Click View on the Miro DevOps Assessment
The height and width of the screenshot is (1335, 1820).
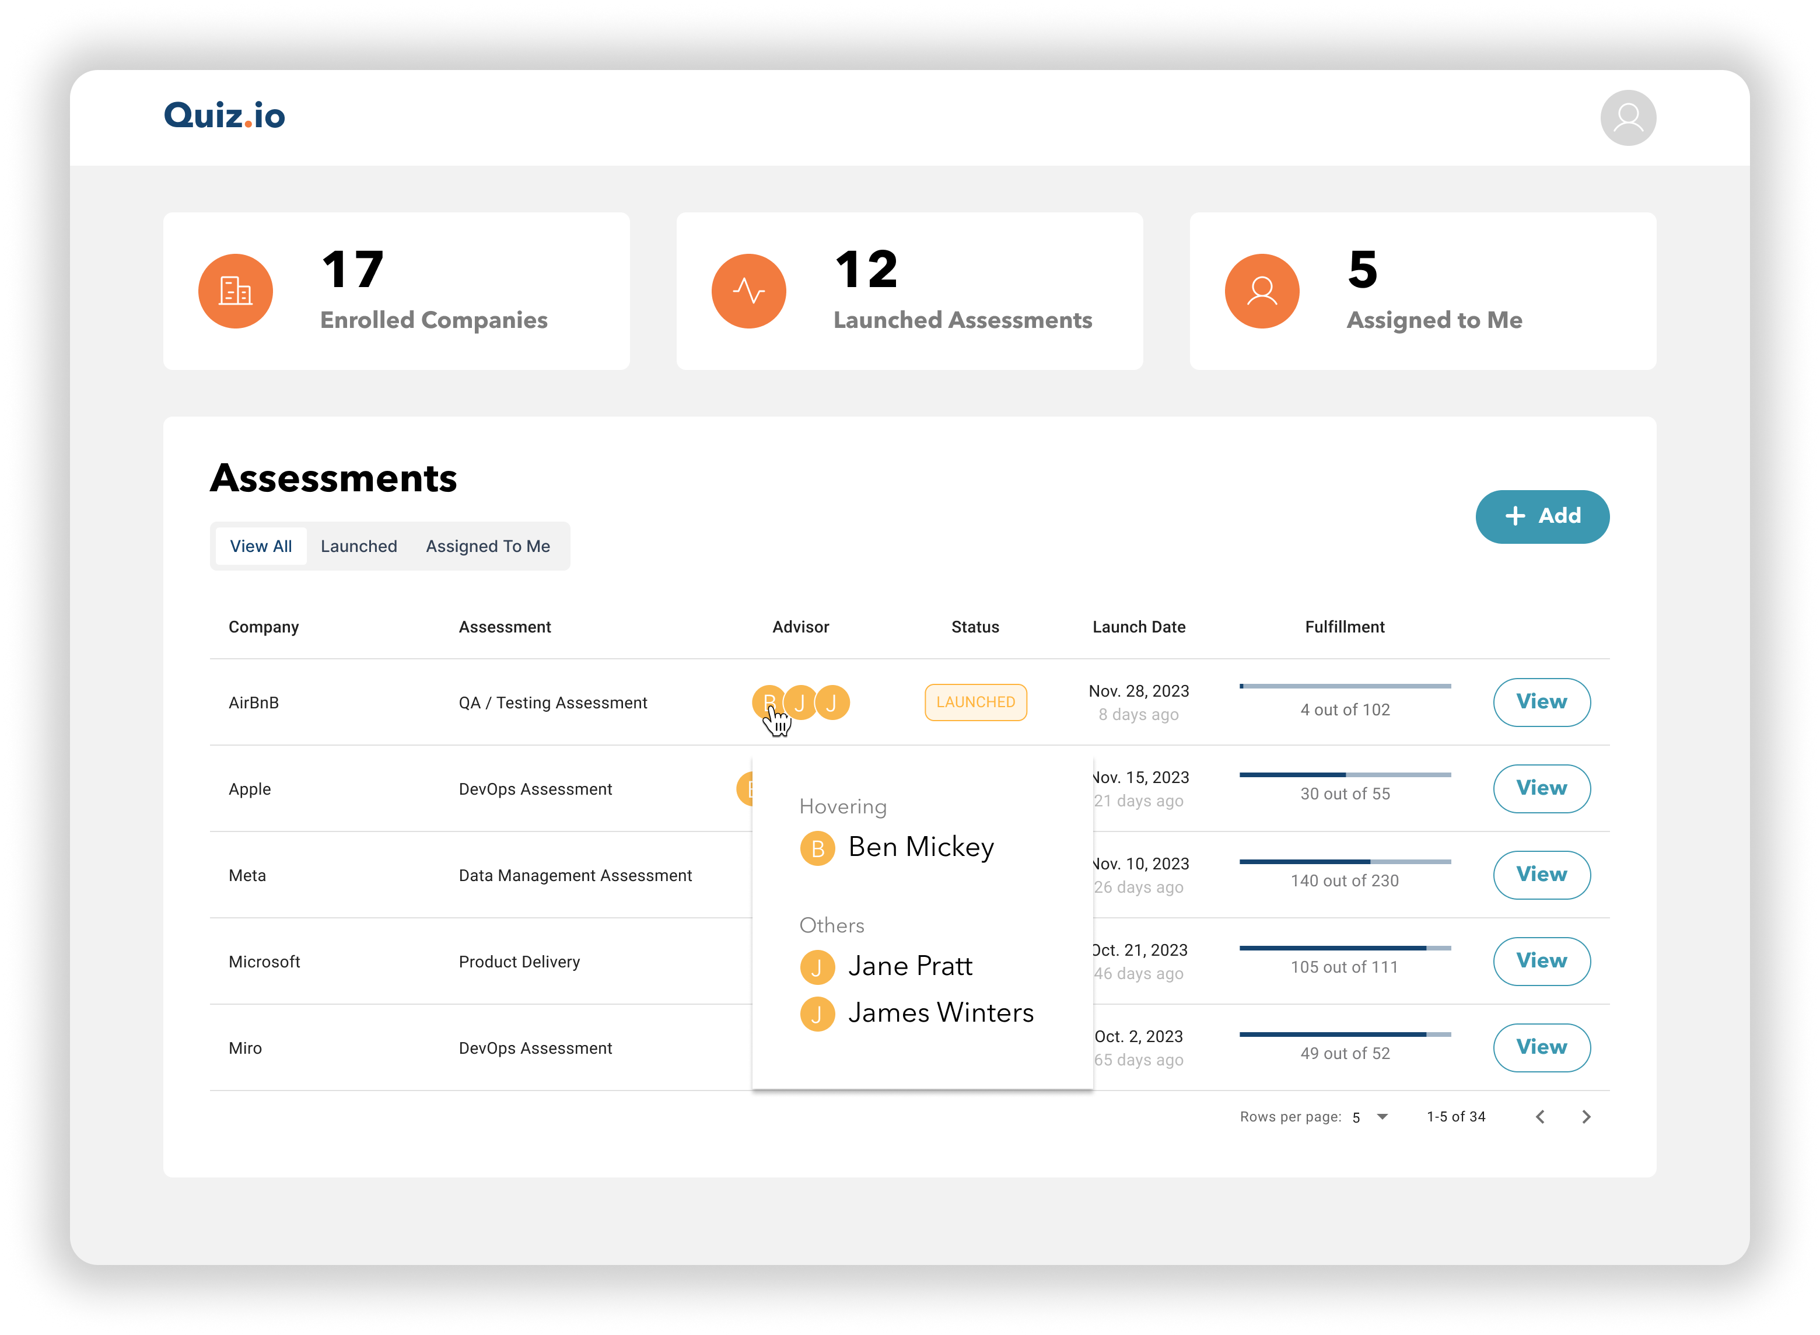coord(1541,1047)
